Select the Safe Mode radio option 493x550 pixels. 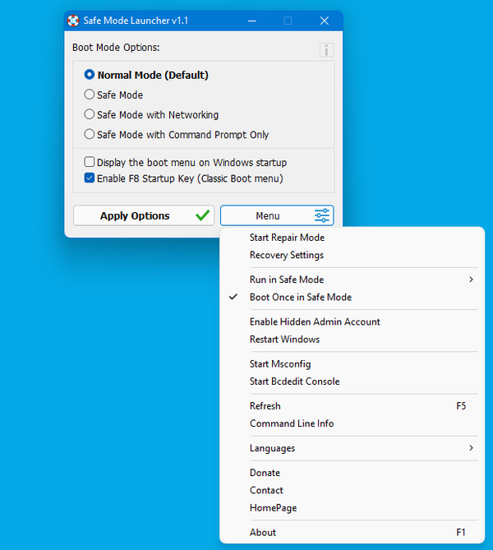coord(90,95)
